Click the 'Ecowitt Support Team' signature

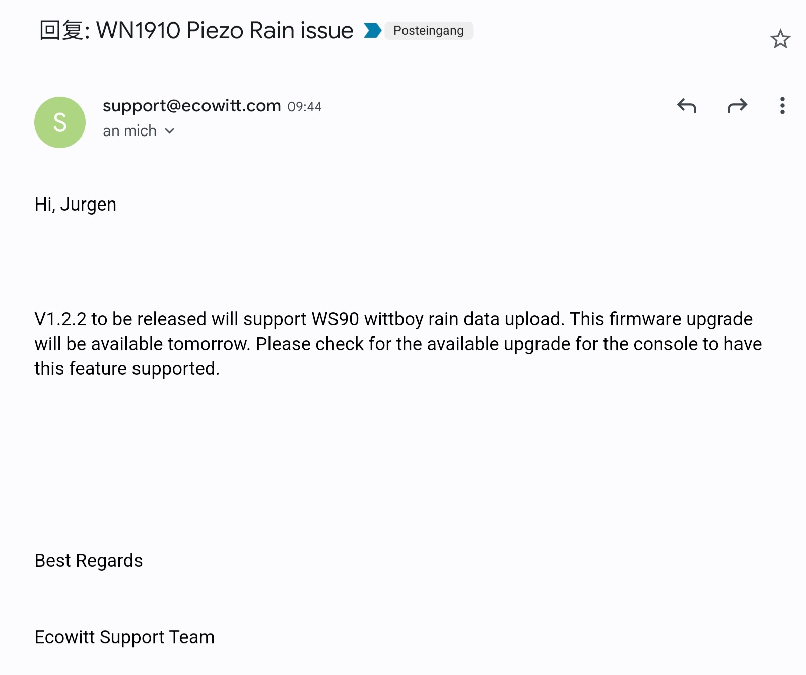coord(124,637)
